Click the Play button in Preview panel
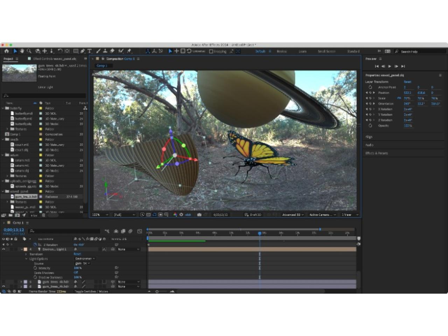This screenshot has height=336, width=448. [390, 66]
